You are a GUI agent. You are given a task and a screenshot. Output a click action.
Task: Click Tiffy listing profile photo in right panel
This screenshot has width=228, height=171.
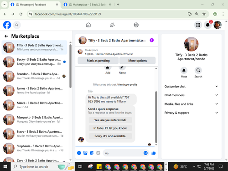(x=191, y=44)
